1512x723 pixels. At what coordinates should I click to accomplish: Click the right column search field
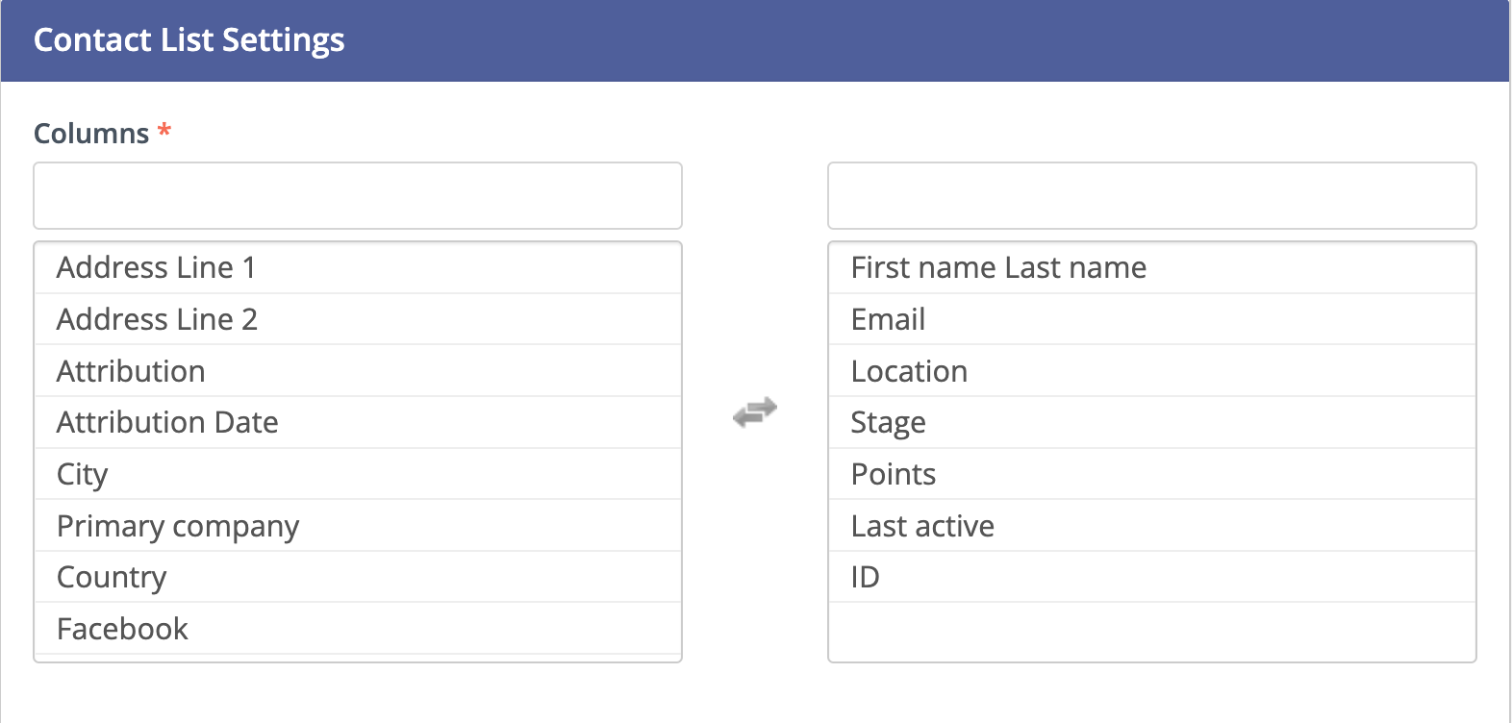click(1151, 196)
